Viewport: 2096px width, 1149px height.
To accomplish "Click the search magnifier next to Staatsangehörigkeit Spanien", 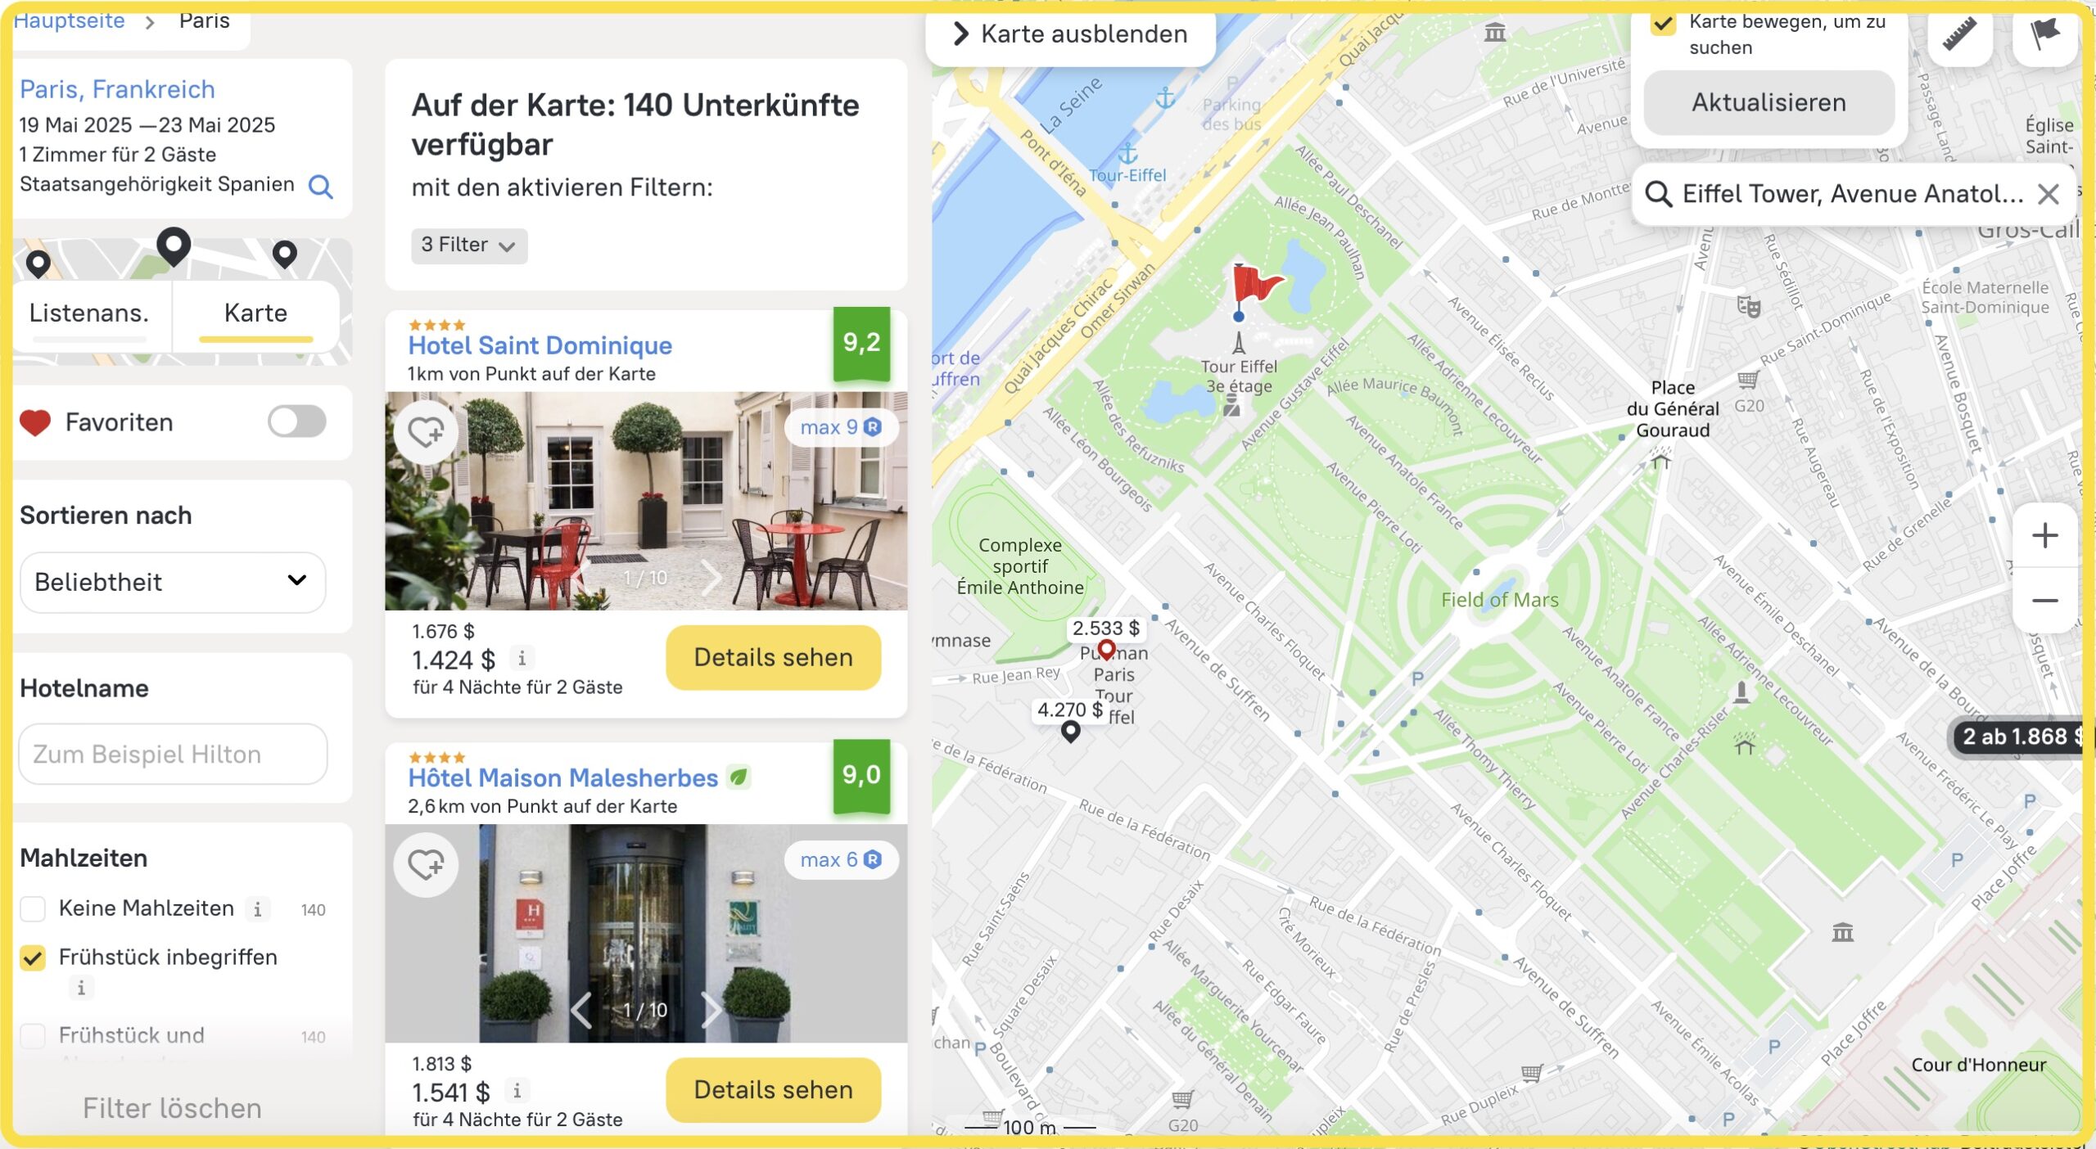I will (320, 187).
